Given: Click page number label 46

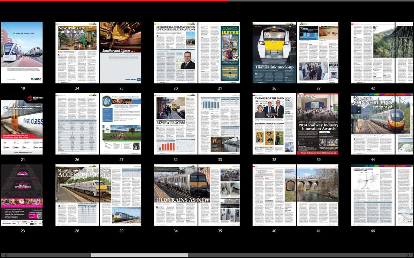Looking at the screenshot, I should pos(373,231).
